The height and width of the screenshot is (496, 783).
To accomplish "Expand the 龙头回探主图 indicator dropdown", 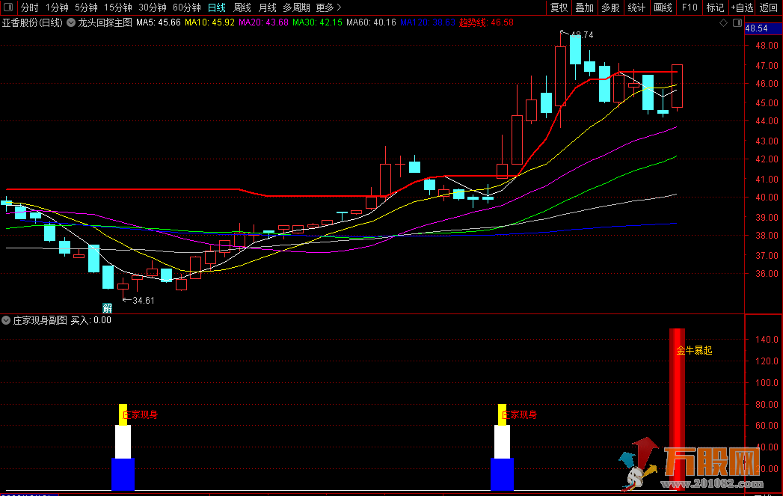I will click(71, 22).
